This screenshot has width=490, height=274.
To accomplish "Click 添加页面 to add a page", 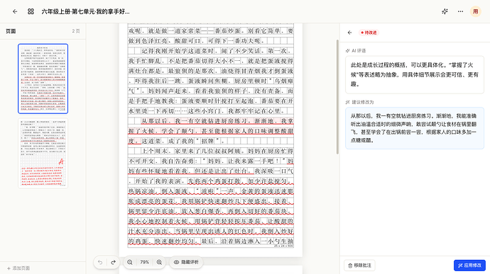I will [18, 268].
